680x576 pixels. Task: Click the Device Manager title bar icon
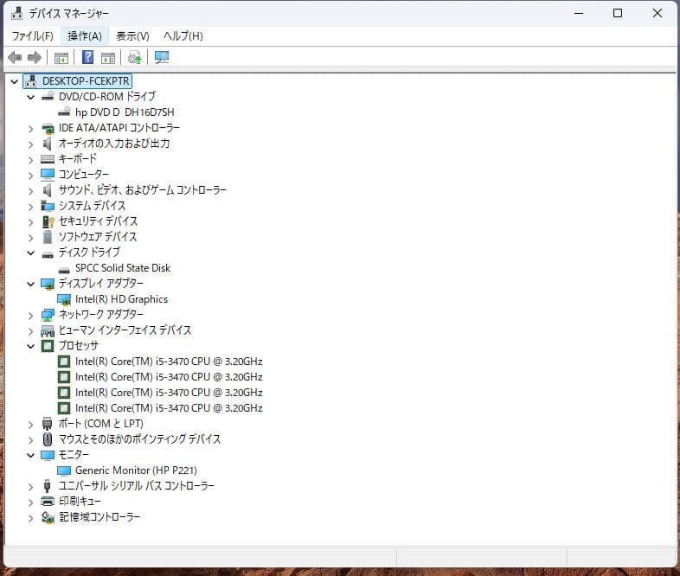(x=16, y=14)
